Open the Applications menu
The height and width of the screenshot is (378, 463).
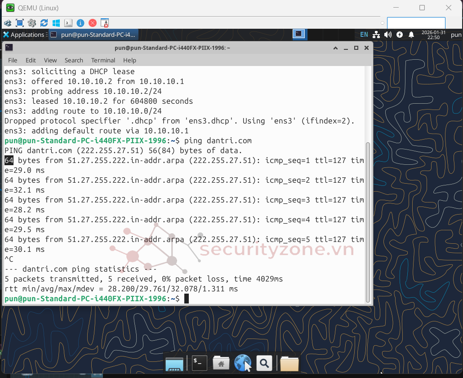pyautogui.click(x=23, y=35)
